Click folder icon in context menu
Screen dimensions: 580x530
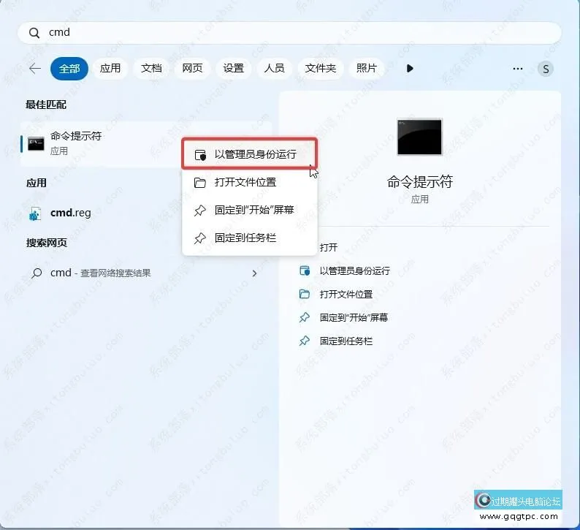click(200, 183)
